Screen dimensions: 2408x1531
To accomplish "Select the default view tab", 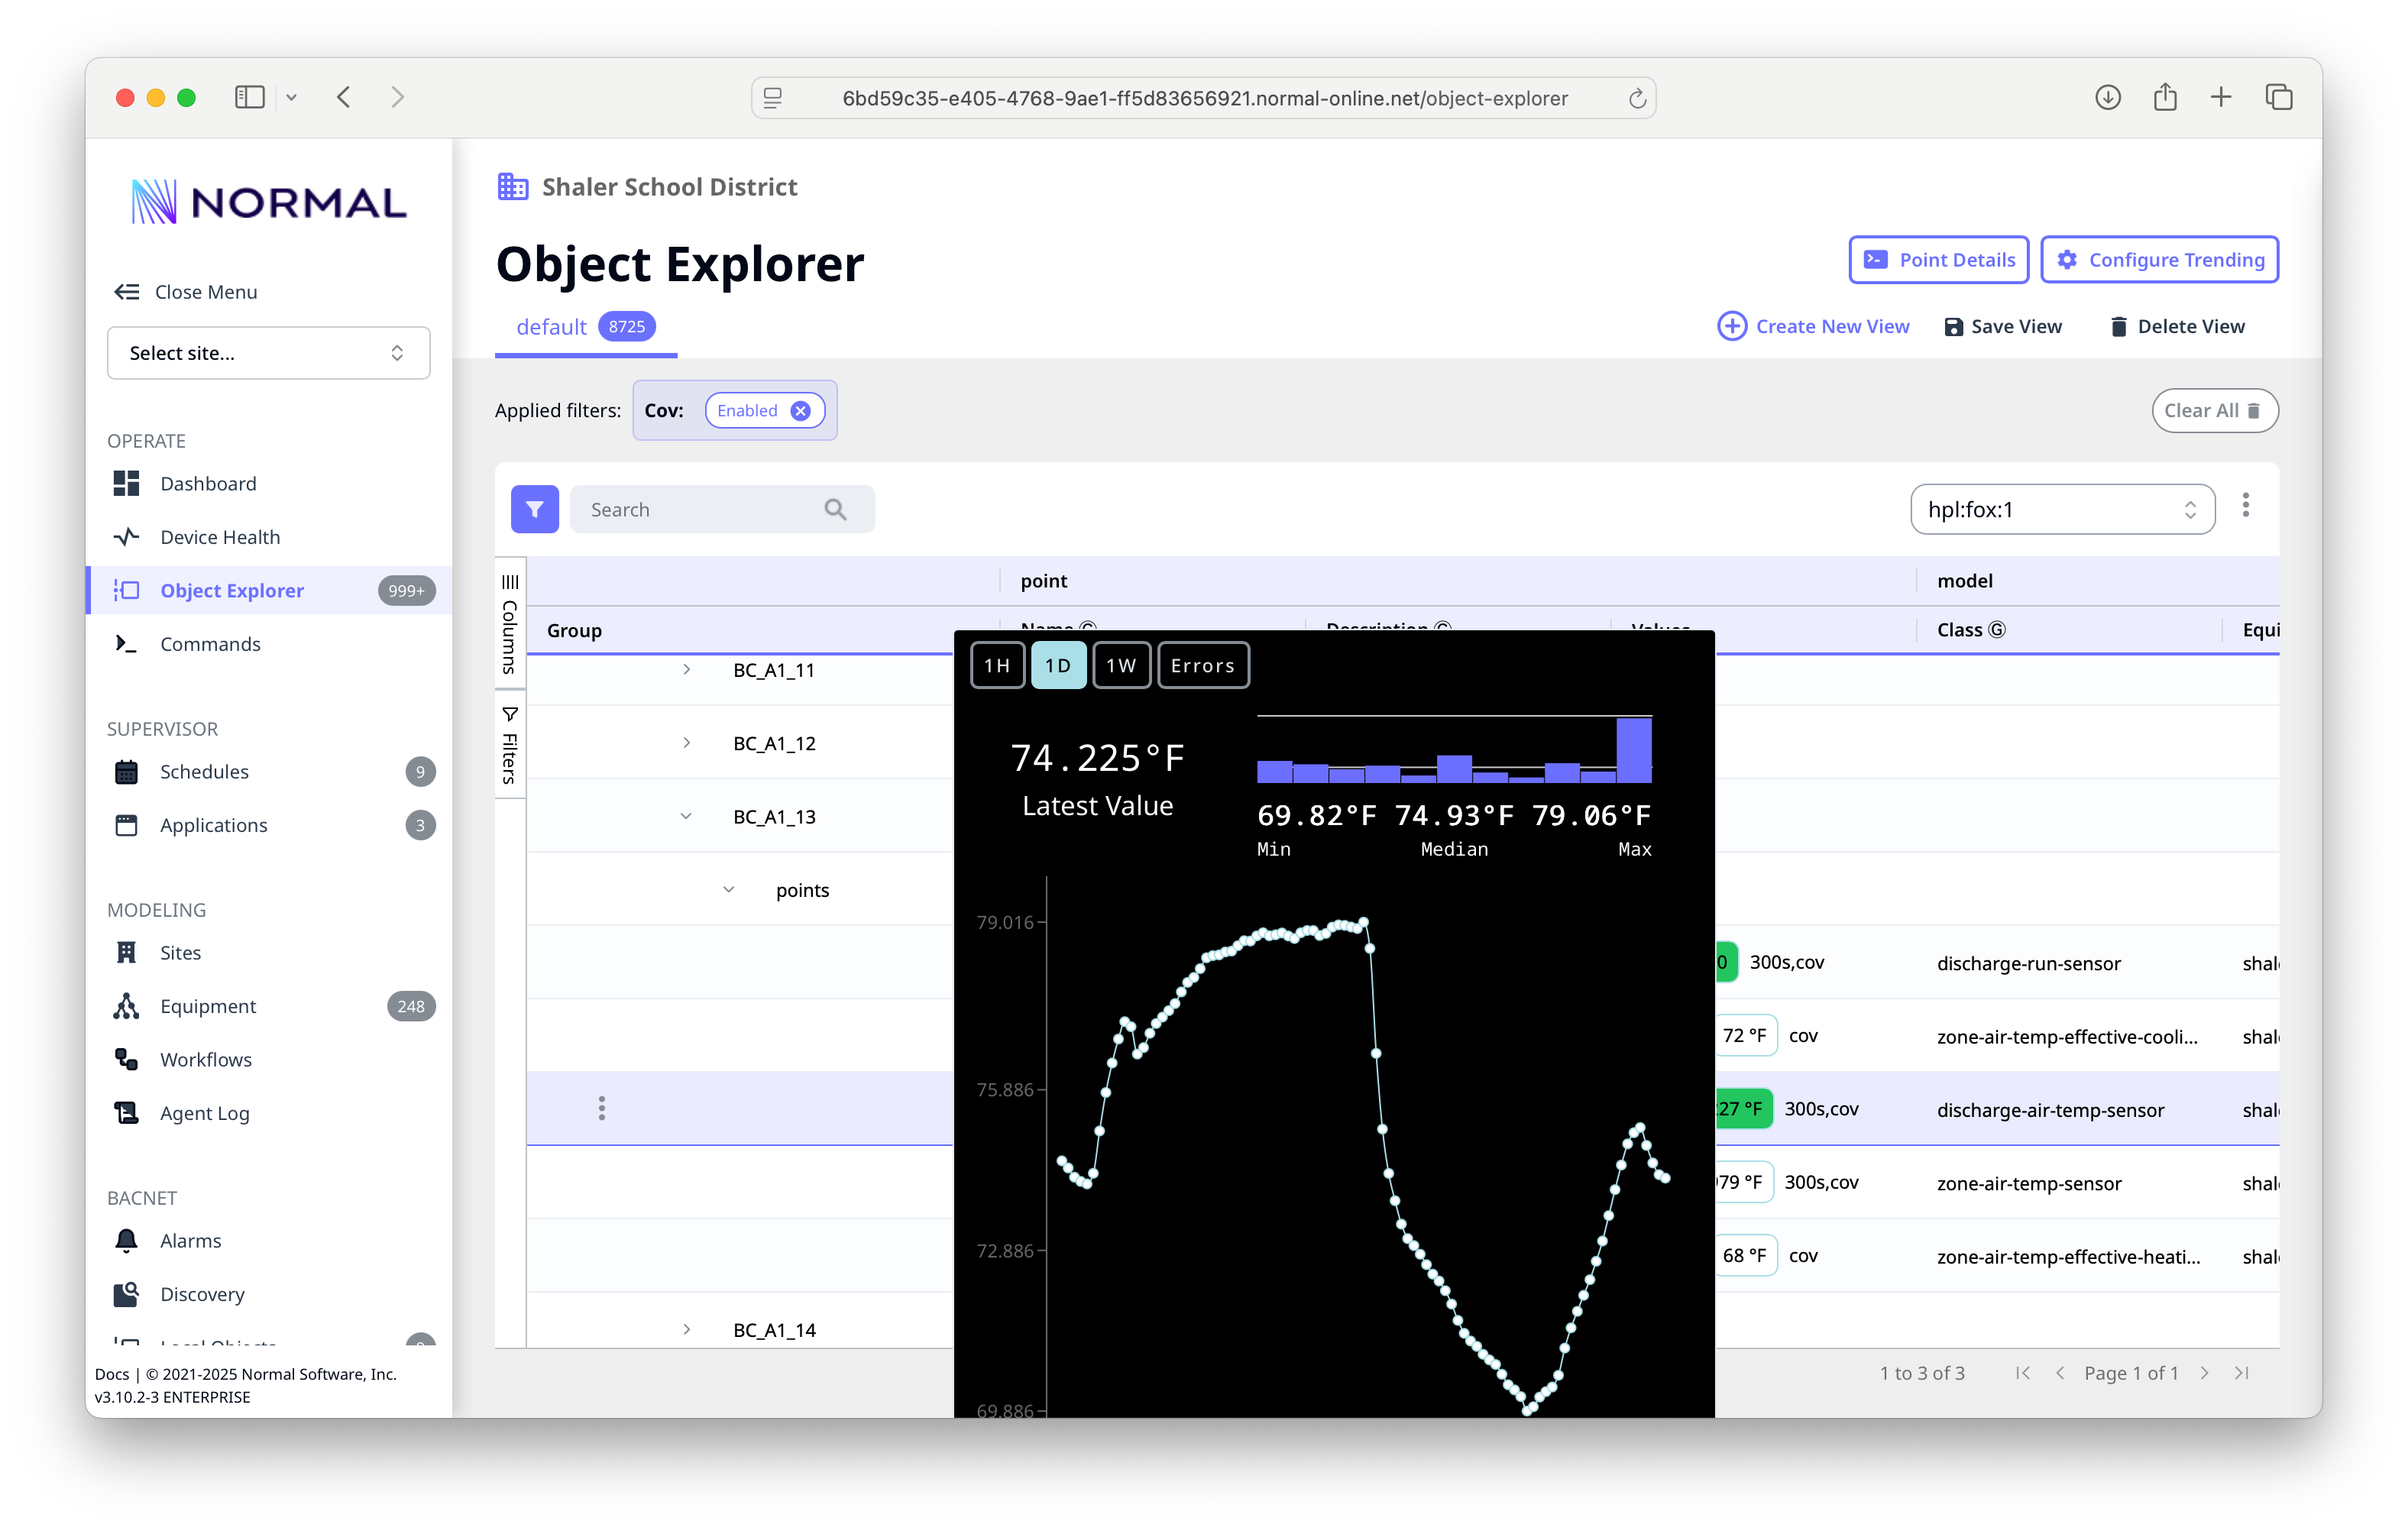I will tap(551, 327).
